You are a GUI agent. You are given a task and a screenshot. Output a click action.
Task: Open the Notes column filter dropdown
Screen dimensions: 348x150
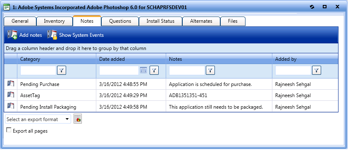[210, 71]
